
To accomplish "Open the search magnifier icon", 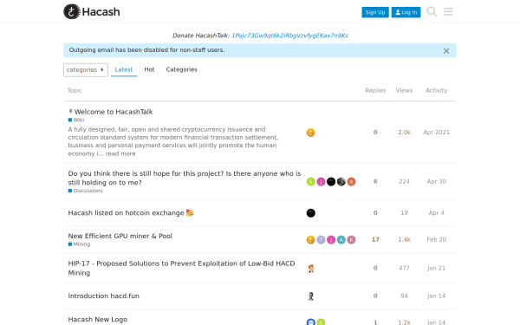I will [x=432, y=11].
